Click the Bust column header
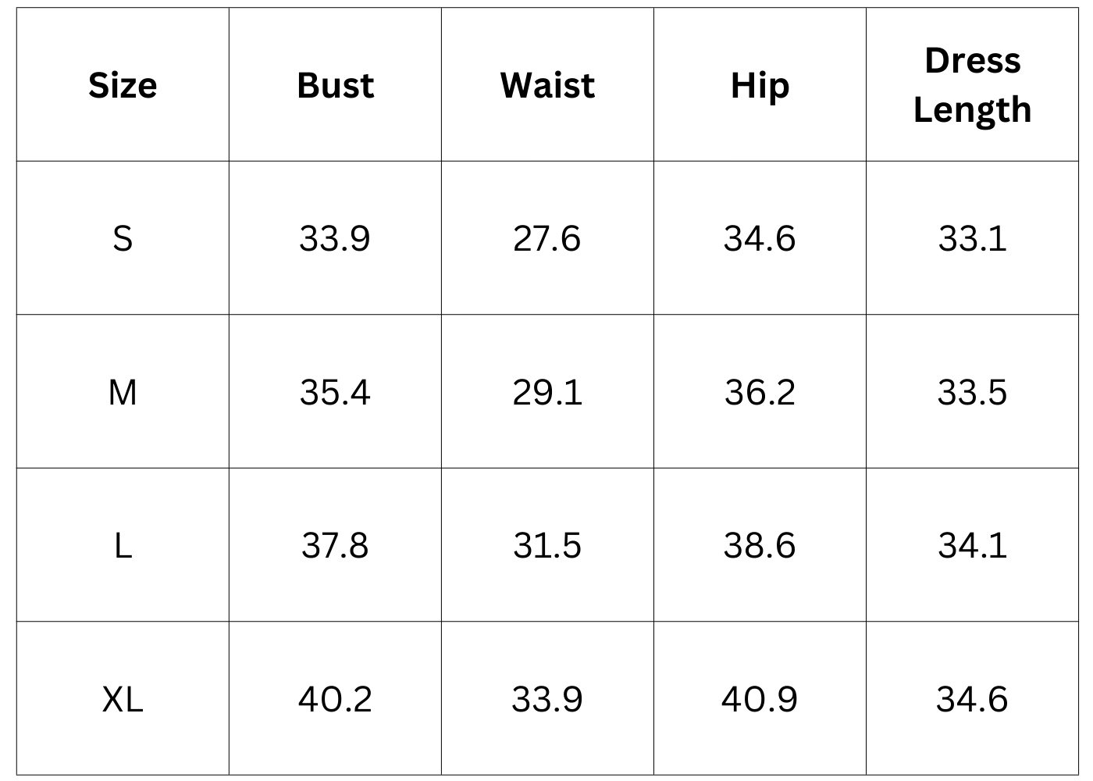 [335, 85]
